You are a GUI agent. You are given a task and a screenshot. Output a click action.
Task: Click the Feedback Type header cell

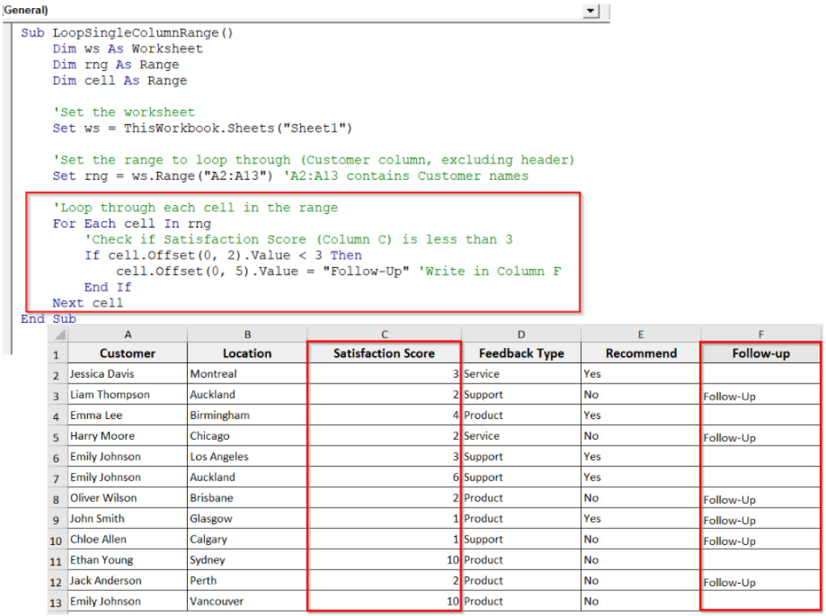click(x=521, y=354)
